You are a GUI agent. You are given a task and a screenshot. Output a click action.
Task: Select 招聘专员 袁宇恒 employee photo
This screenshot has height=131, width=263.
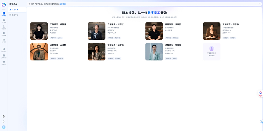click(x=154, y=31)
